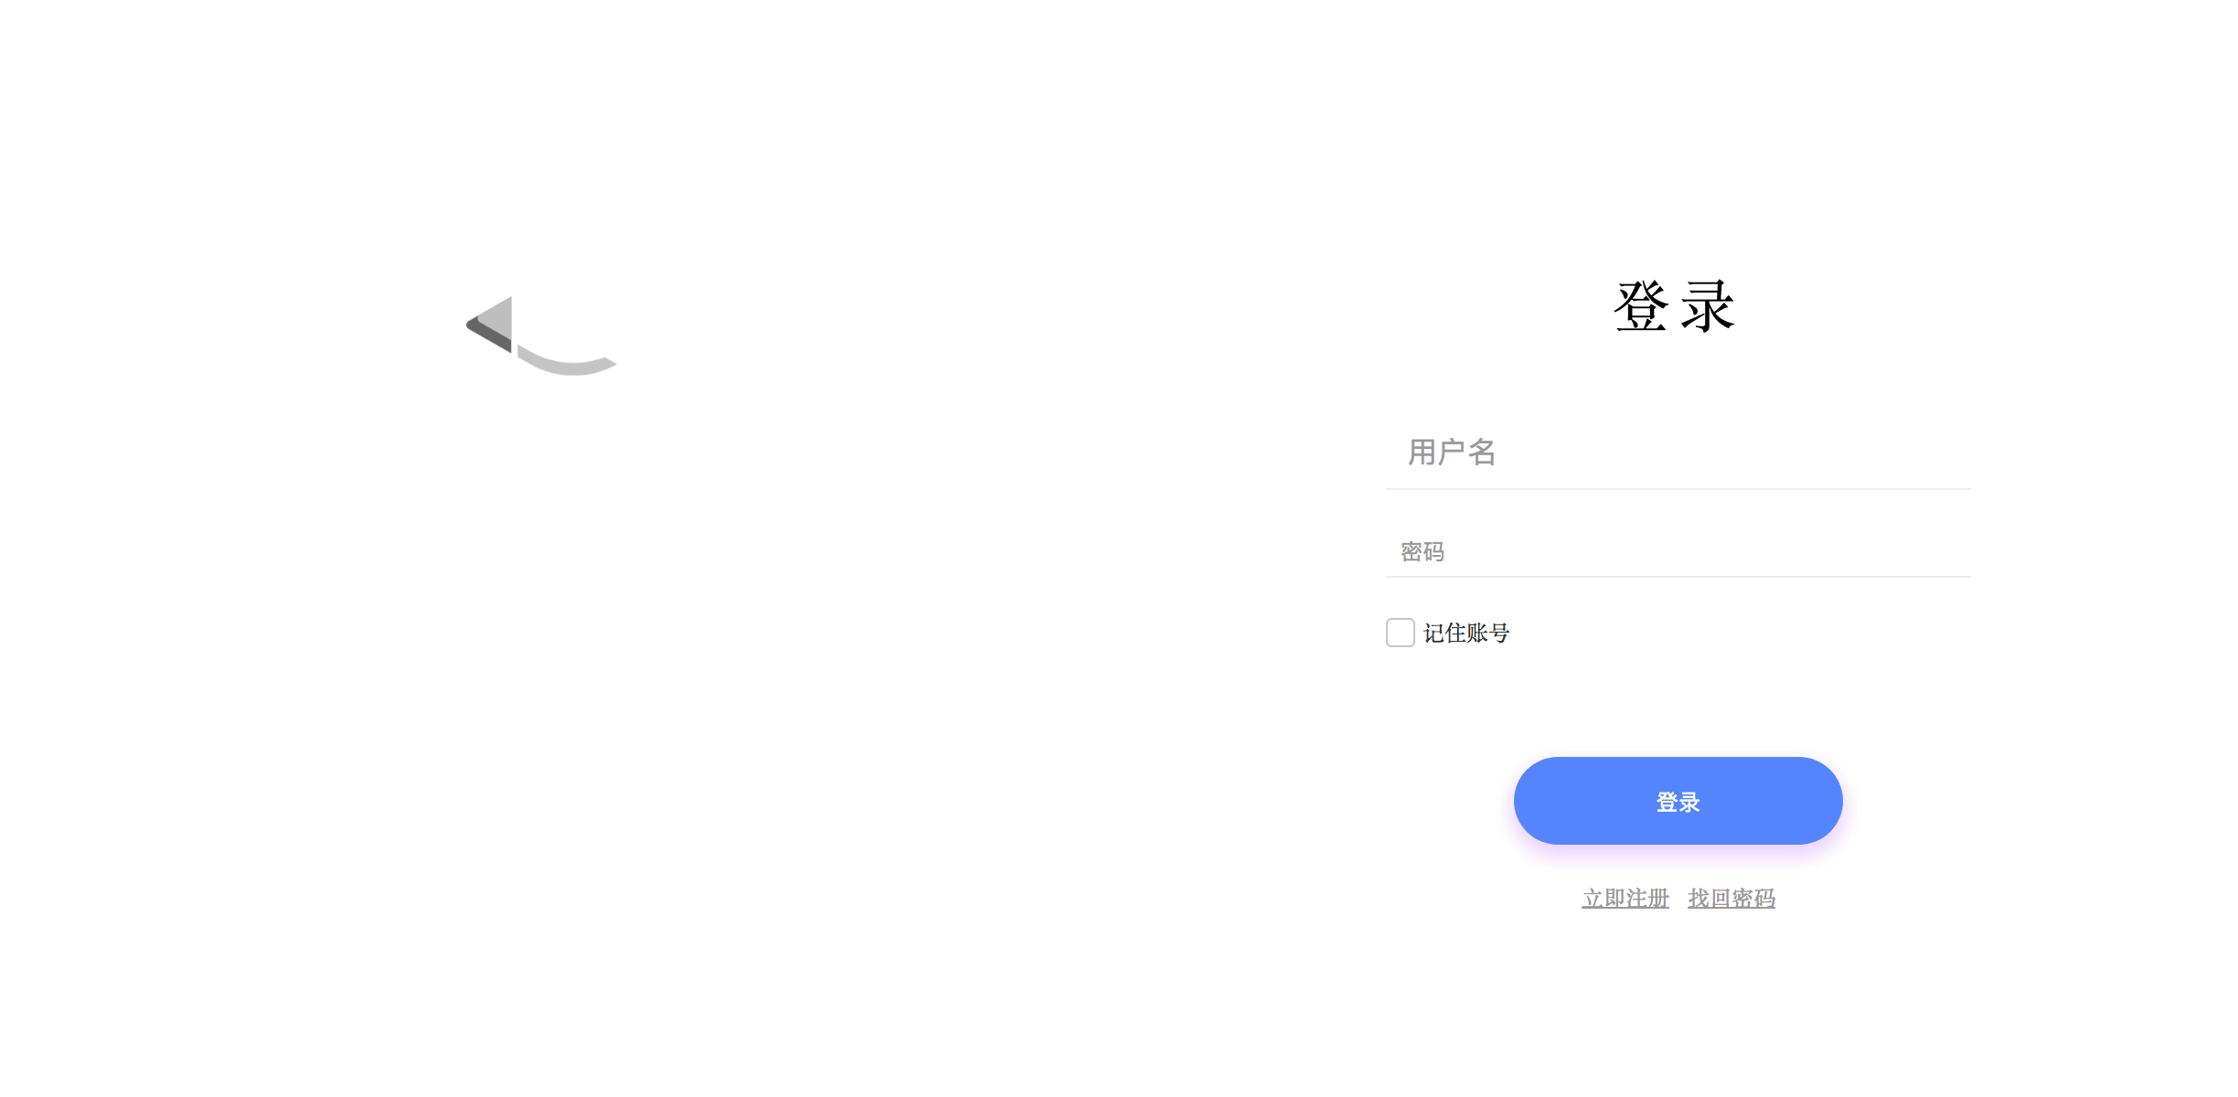Screen dimensions: 2238x1097
Task: Click the large 登录 heading
Action: pos(1674,306)
